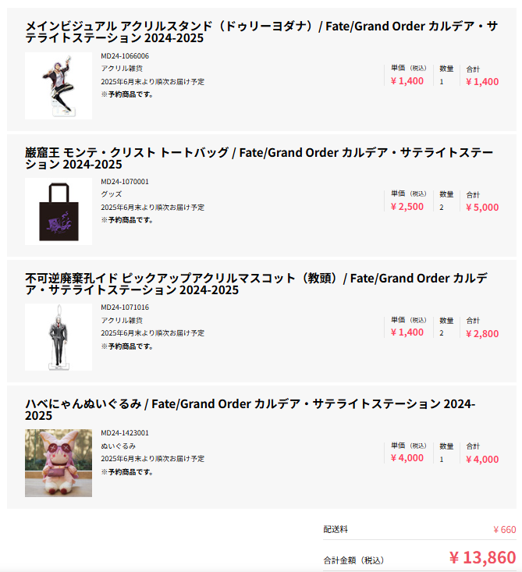Click product code MD24-1423001

point(125,433)
